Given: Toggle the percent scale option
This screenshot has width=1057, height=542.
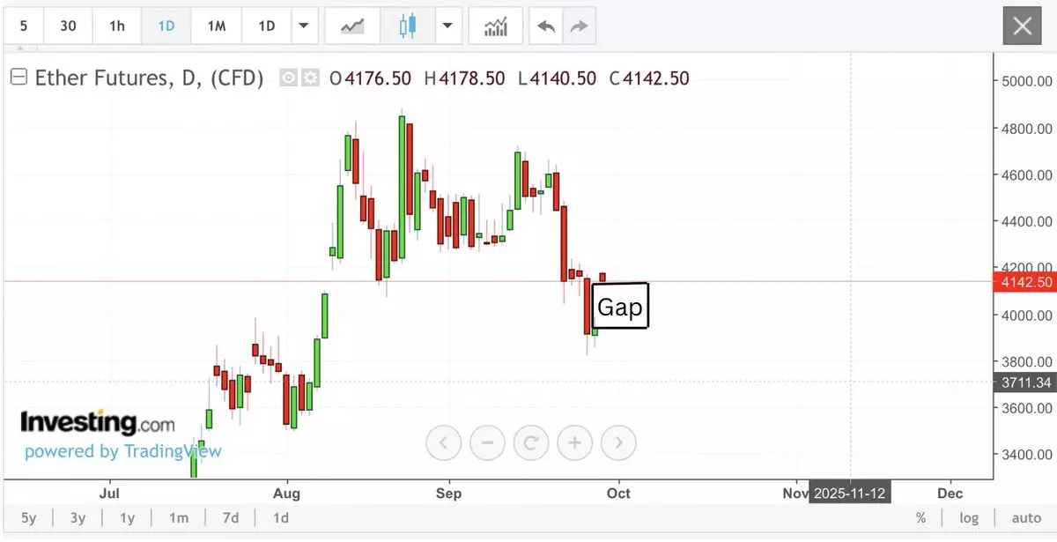Looking at the screenshot, I should click(x=920, y=518).
